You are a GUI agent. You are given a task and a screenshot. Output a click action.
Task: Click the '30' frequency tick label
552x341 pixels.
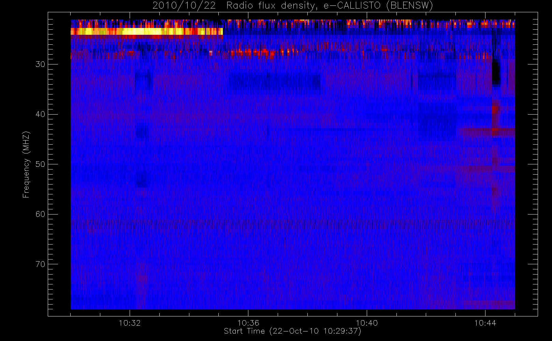coord(40,64)
